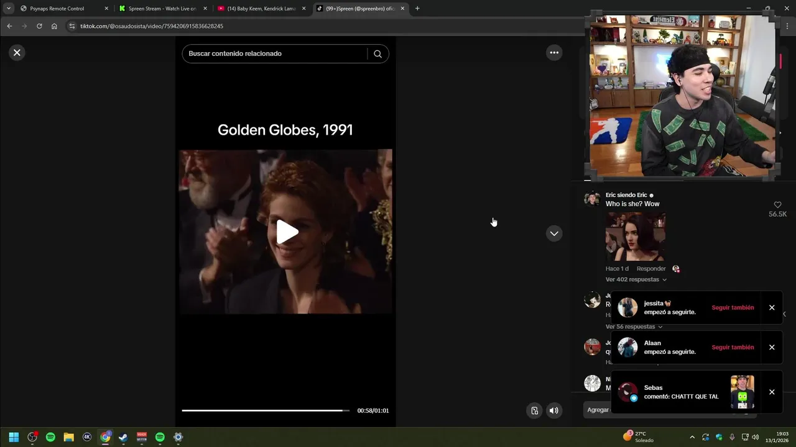Seek on the video progress bar
Screen dimensions: 796x447
click(266, 410)
